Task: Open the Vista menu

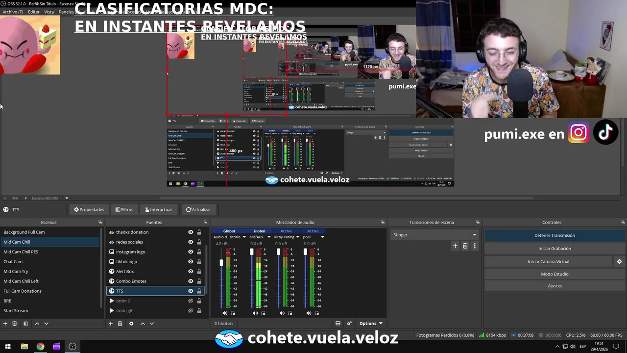Action: [x=49, y=12]
